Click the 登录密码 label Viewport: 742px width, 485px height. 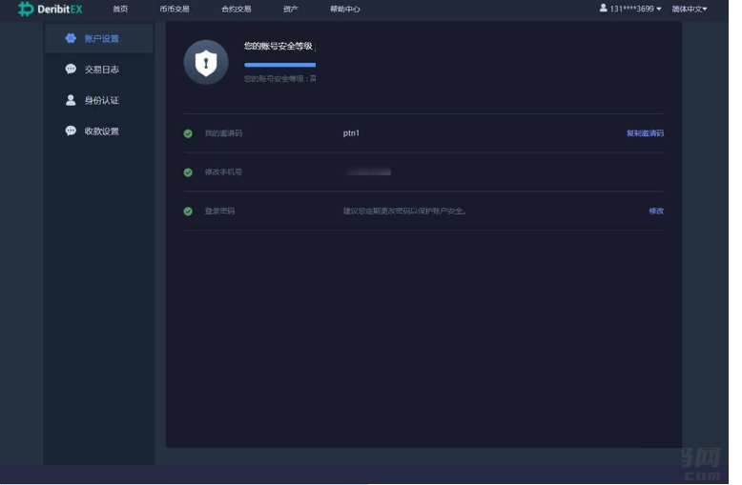pos(219,211)
